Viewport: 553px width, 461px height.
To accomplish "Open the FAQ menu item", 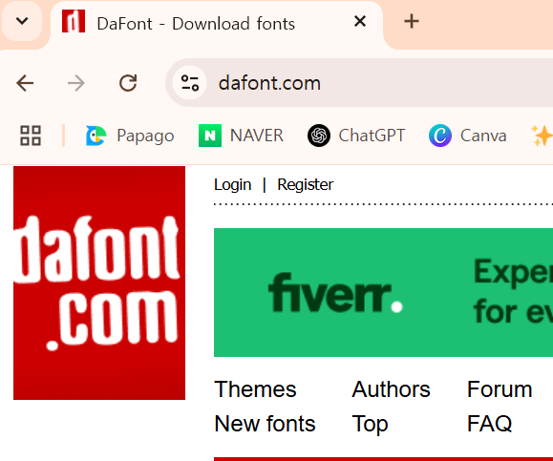I will click(x=489, y=424).
